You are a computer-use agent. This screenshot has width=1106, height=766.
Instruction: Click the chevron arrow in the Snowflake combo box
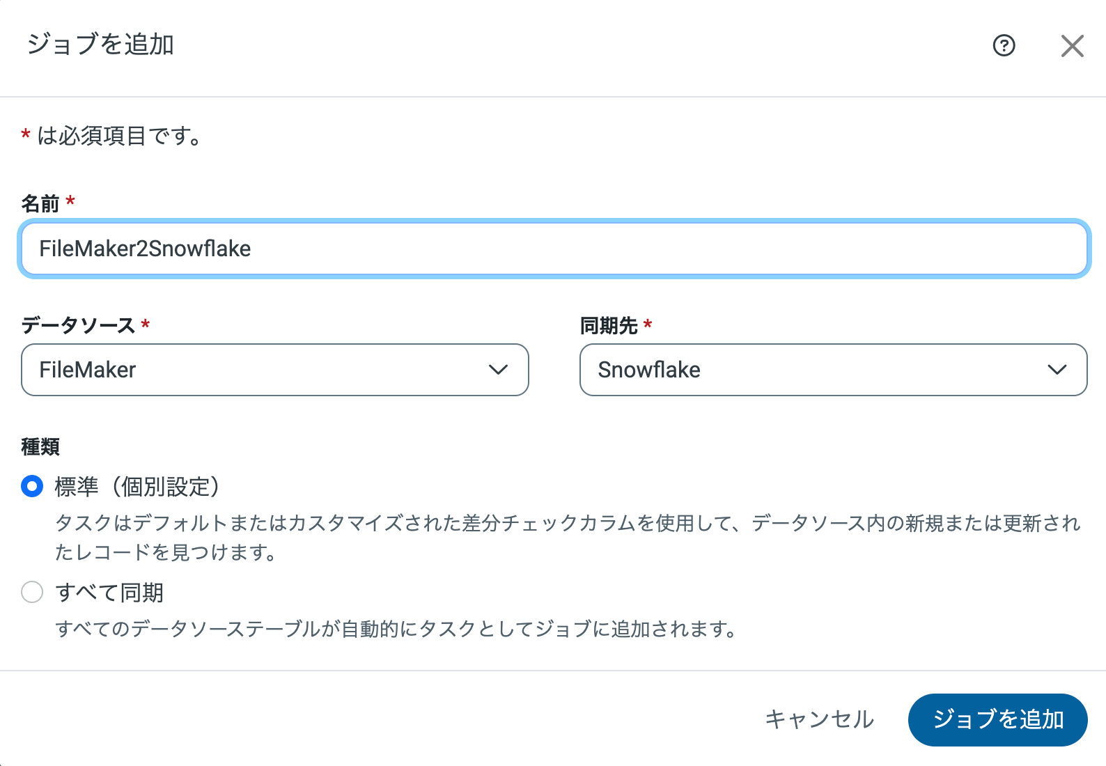[1057, 370]
